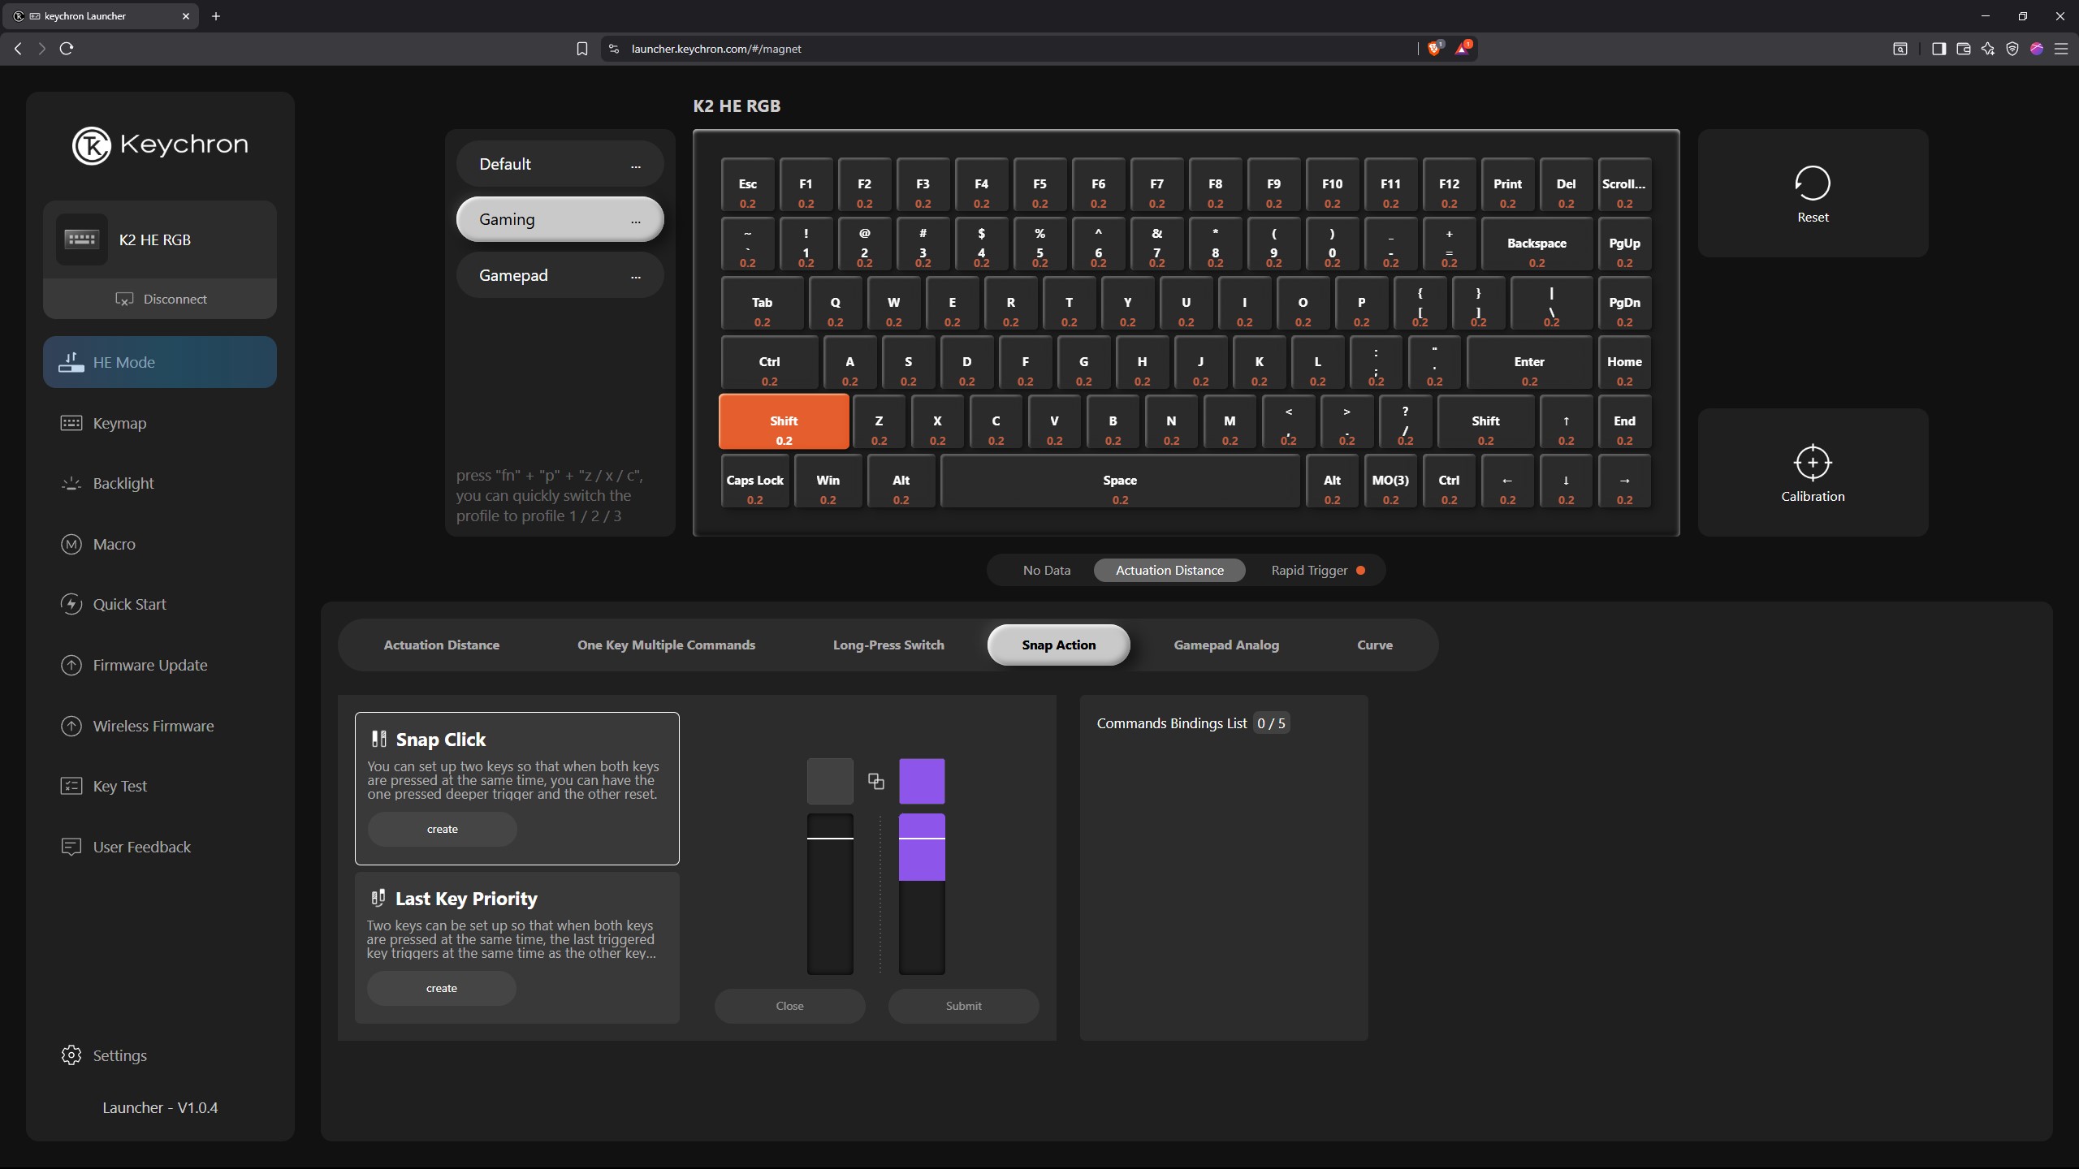Screen dimensions: 2079x1169
Task: Open Gamepad profile's three-dot menu
Action: click(x=635, y=276)
